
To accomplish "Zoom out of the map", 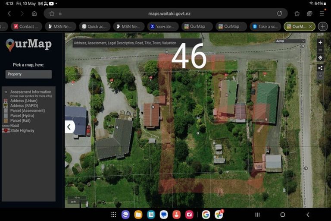I will (320, 50).
